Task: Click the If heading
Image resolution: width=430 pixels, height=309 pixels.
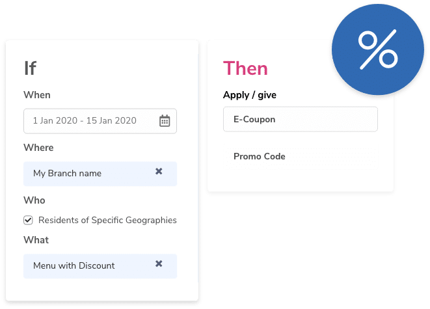Action: click(x=30, y=68)
